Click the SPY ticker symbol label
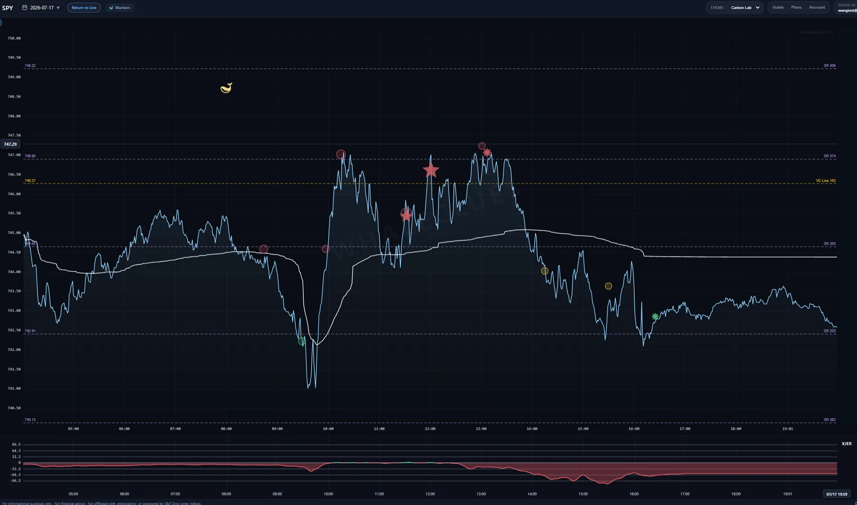The width and height of the screenshot is (857, 505). coord(8,8)
